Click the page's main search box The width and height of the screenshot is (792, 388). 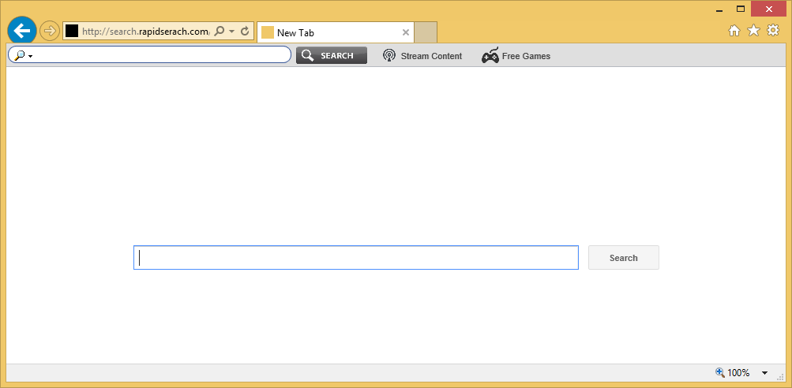[x=356, y=258]
